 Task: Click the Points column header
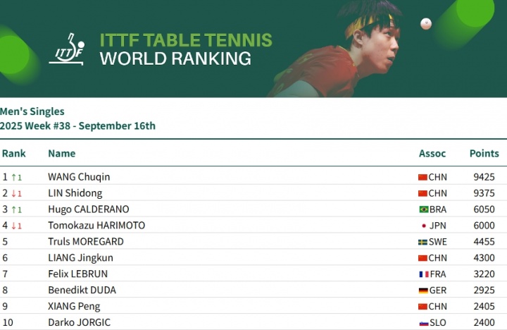[x=484, y=153]
